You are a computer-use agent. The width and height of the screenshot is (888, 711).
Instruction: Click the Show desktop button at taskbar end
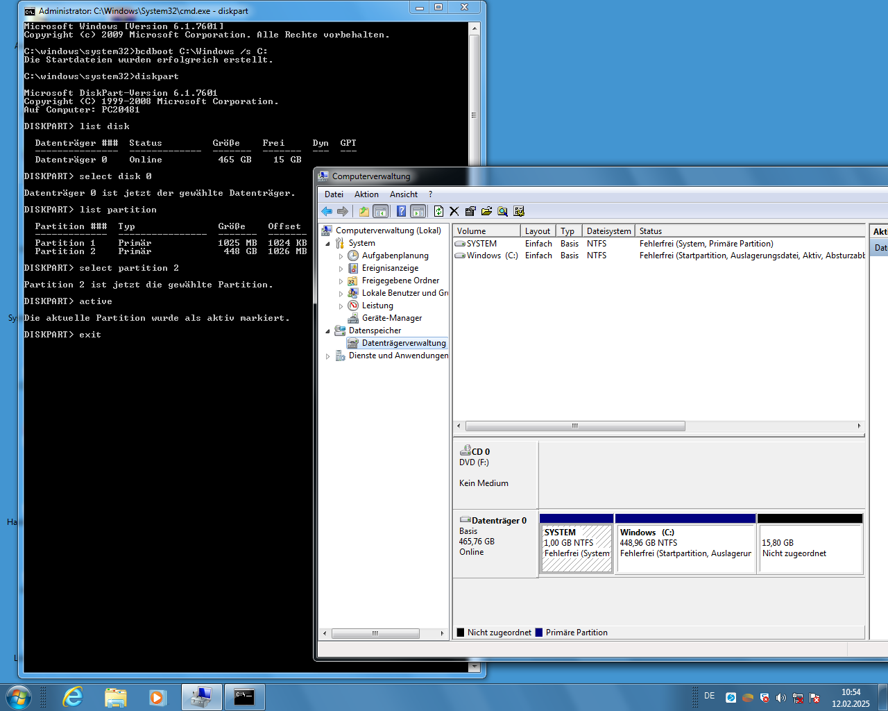tap(883, 697)
